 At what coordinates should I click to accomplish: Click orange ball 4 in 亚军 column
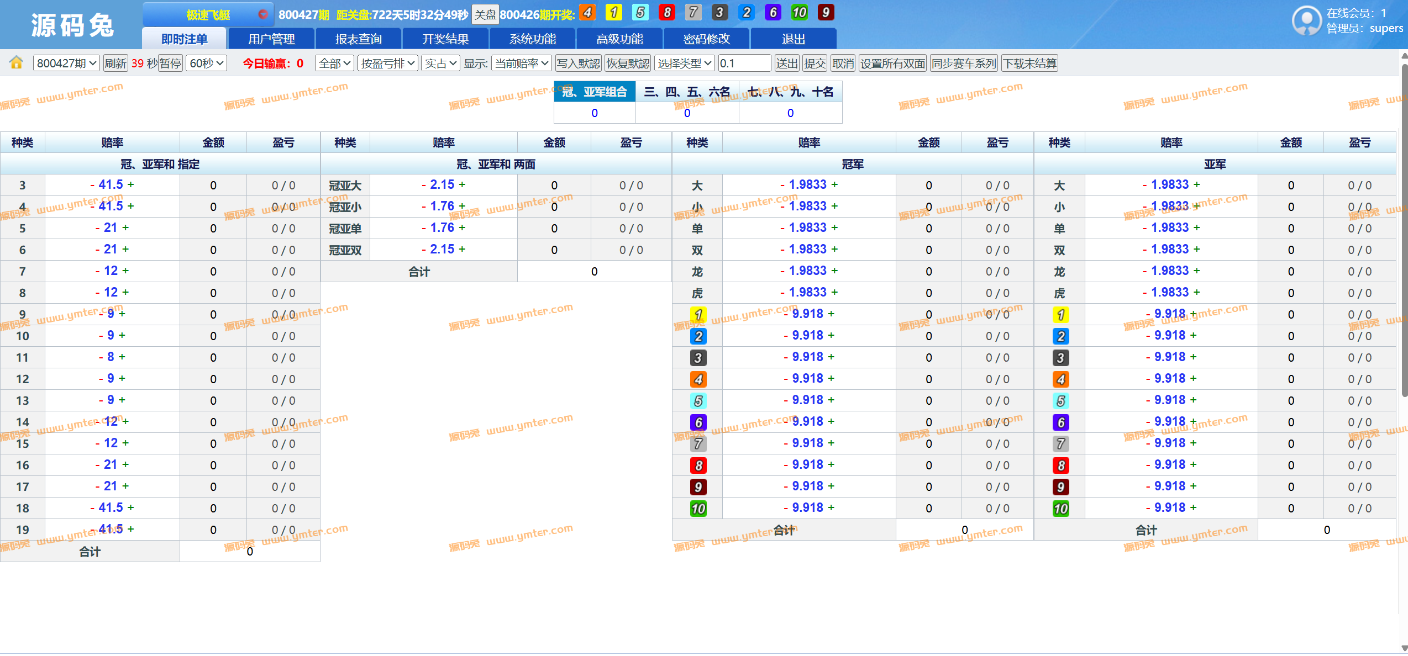(1060, 379)
